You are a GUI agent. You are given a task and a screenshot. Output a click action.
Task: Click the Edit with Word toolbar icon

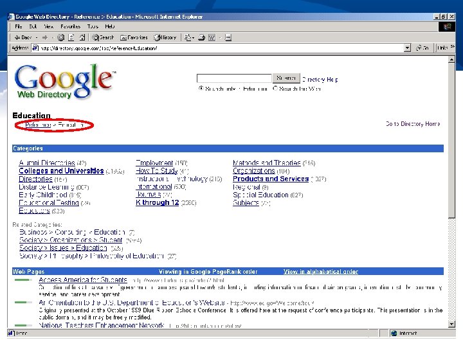click(212, 37)
